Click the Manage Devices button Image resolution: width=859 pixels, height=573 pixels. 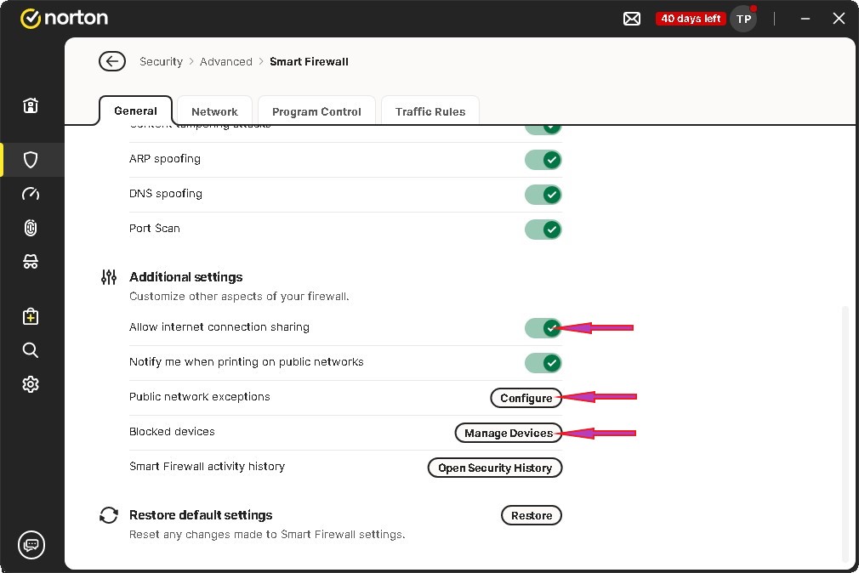tap(509, 433)
